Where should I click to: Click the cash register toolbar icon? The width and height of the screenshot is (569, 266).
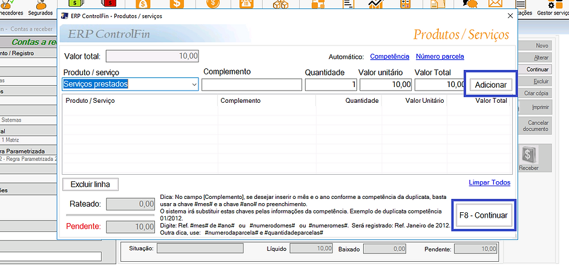pos(247,4)
